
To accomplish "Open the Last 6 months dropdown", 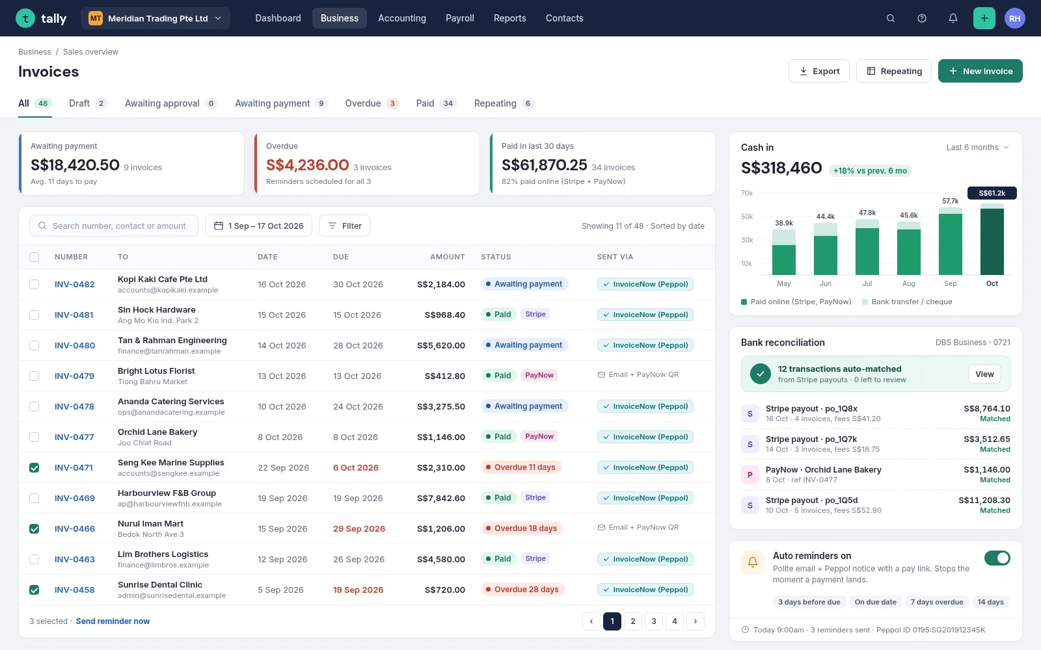I will (977, 148).
